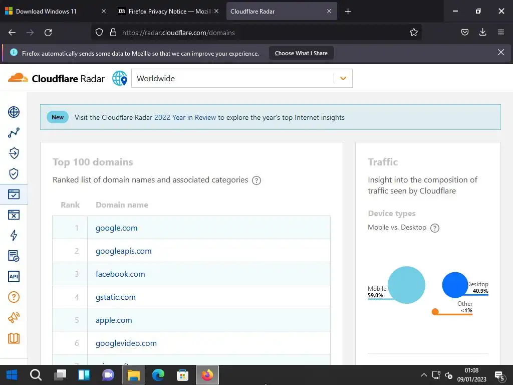Viewport: 513px width, 385px height.
Task: Open 2022 Year in Review link
Action: pos(185,117)
